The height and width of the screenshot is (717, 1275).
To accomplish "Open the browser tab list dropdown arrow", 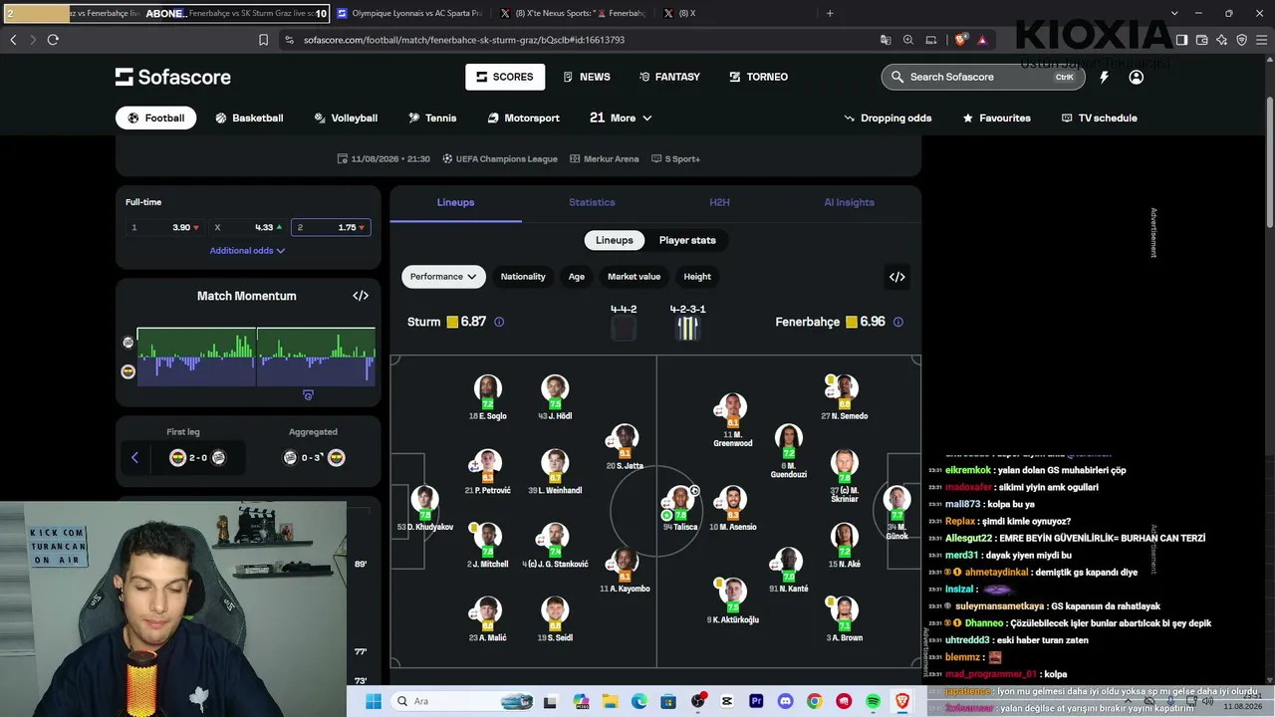I will 1174,13.
